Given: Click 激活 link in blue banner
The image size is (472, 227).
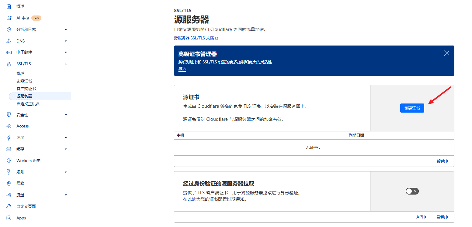Looking at the screenshot, I should coord(182,69).
